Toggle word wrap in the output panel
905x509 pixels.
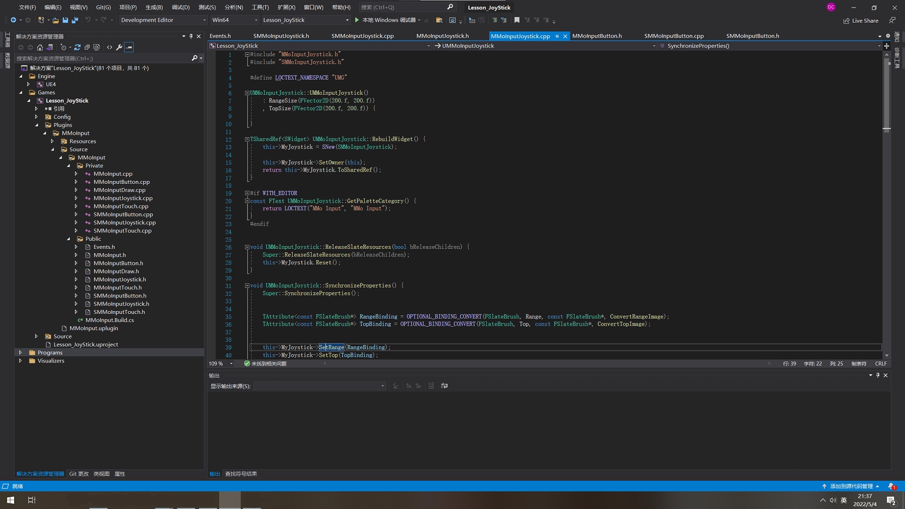point(444,386)
